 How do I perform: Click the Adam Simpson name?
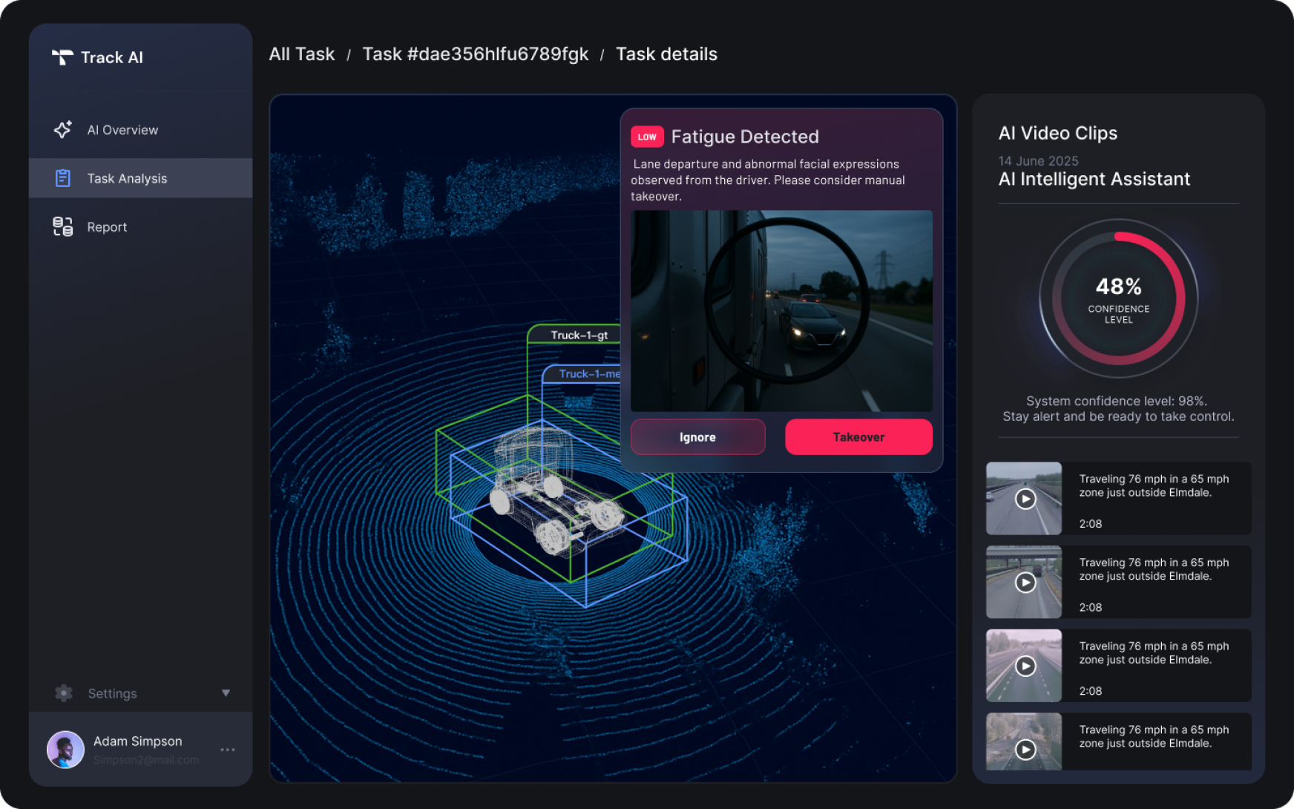pos(137,741)
